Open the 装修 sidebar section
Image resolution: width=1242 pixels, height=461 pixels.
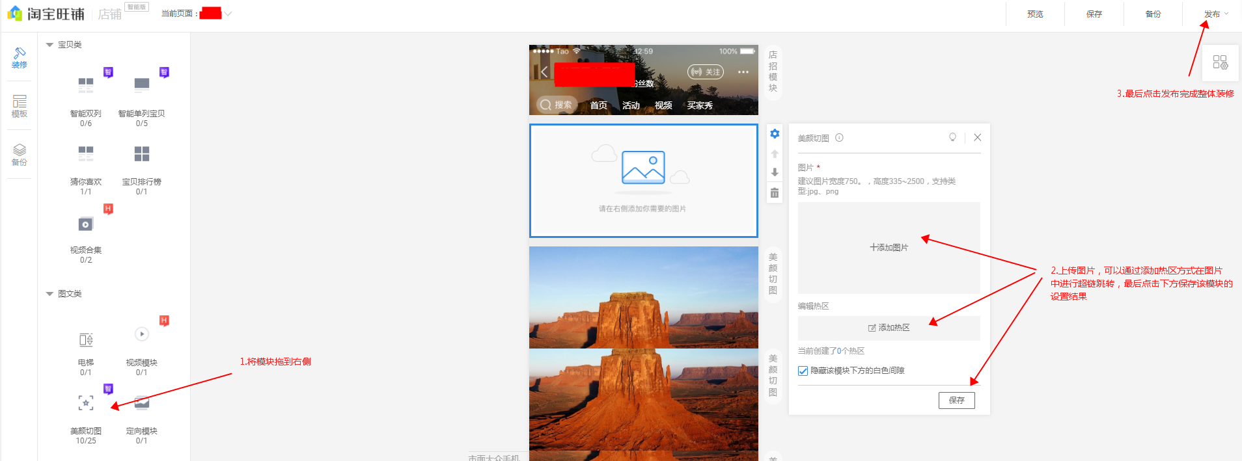coord(20,58)
